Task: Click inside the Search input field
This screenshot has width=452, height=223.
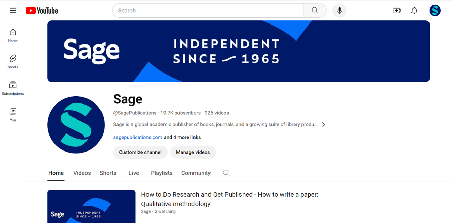Action: [x=208, y=11]
